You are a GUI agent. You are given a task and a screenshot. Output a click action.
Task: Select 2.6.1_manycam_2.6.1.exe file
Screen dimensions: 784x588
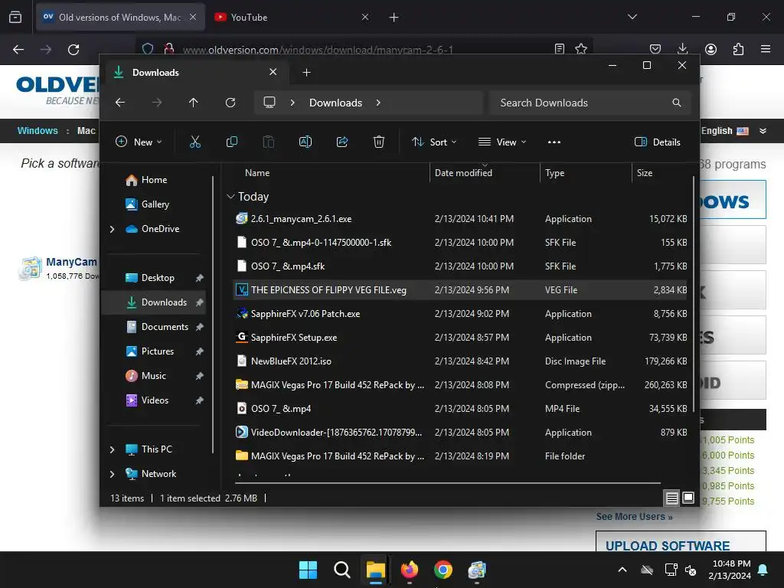pos(460,219)
